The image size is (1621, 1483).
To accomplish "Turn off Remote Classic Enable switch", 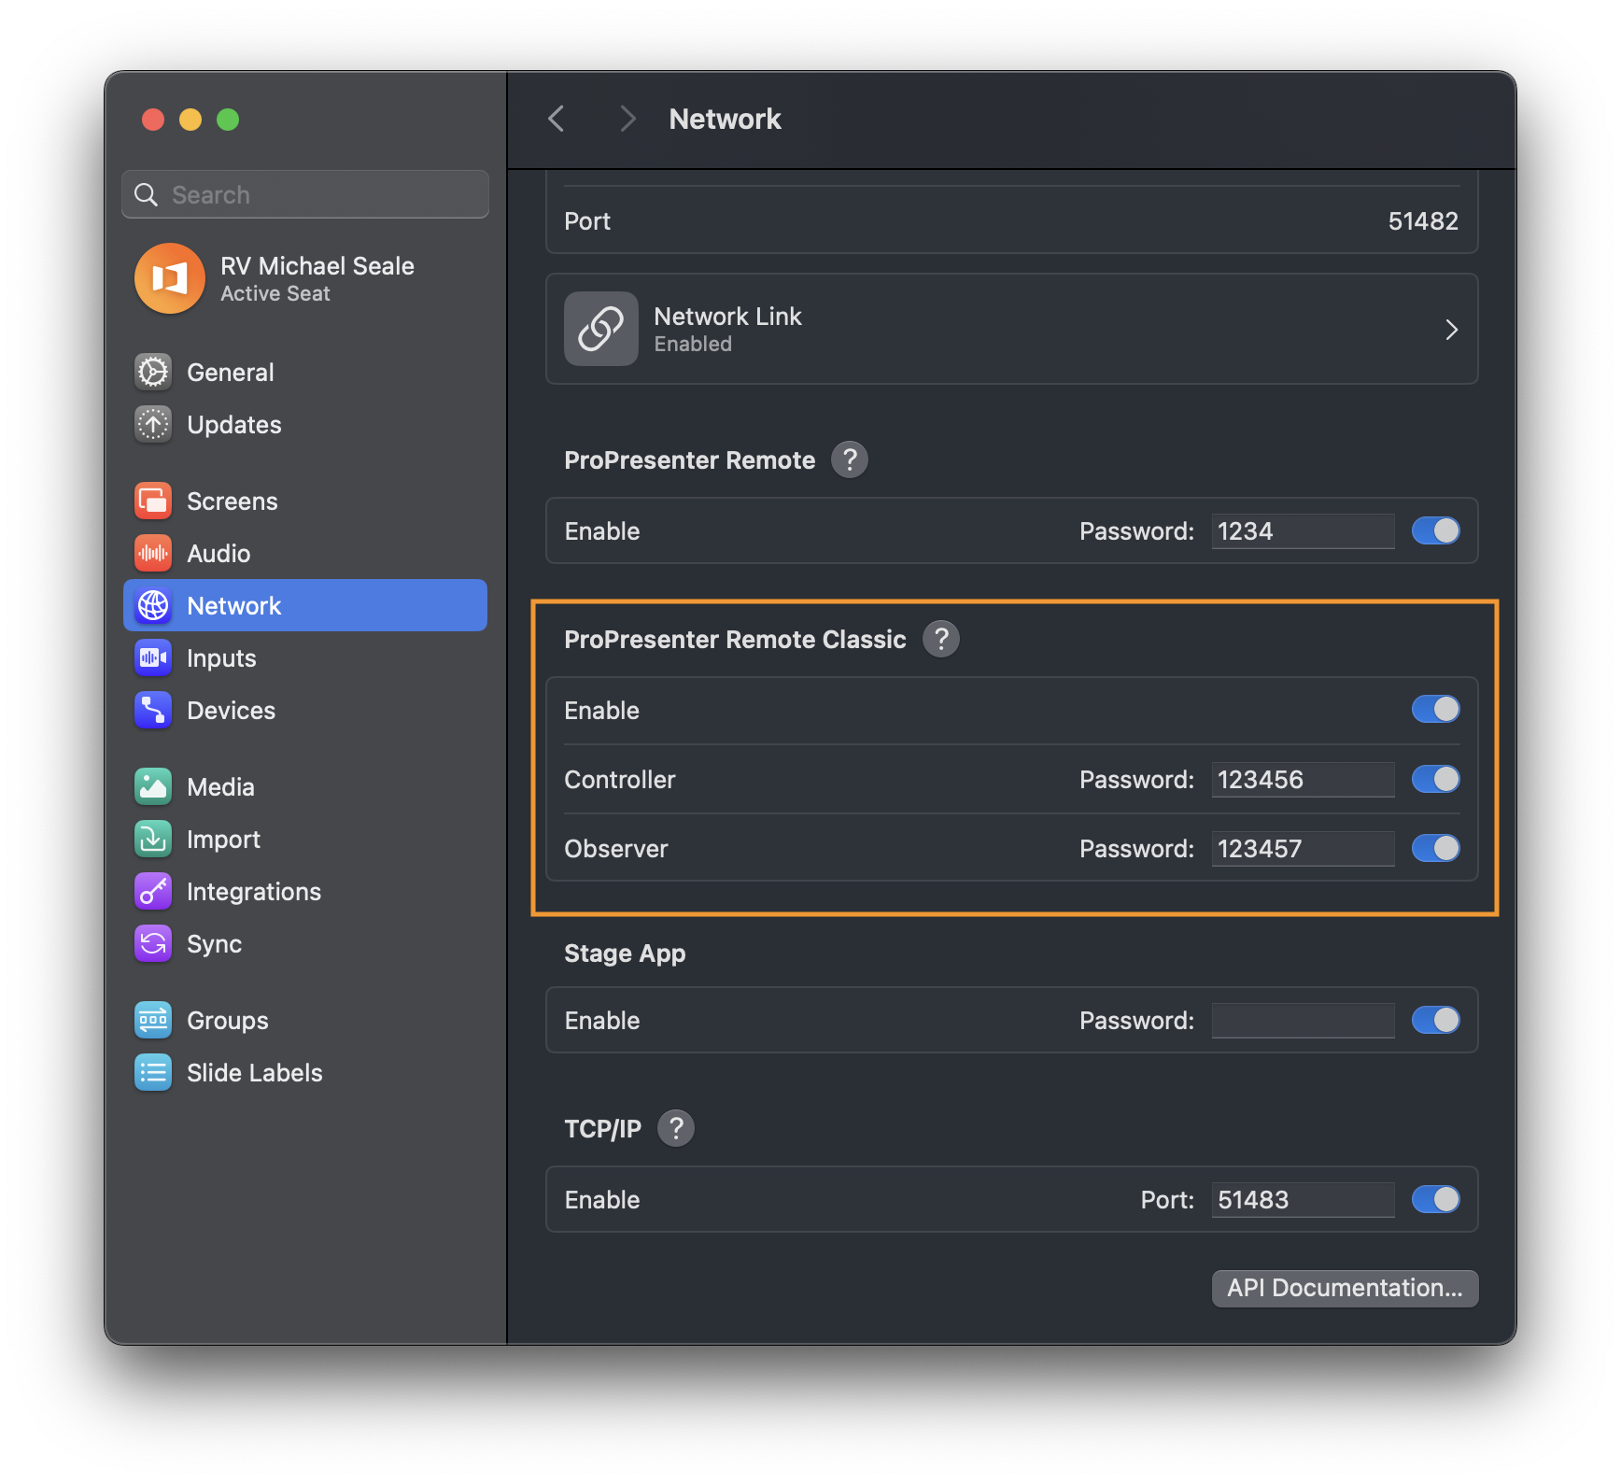I will pyautogui.click(x=1436, y=710).
